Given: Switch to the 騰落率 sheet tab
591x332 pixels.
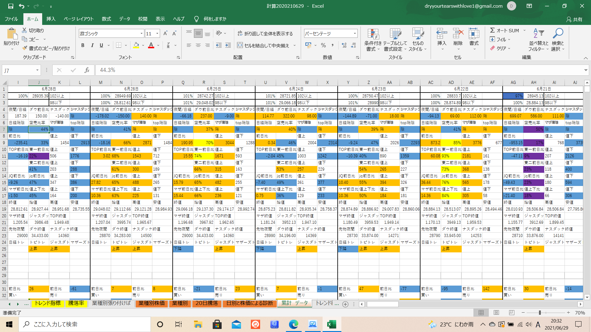Looking at the screenshot, I should pyautogui.click(x=76, y=303).
